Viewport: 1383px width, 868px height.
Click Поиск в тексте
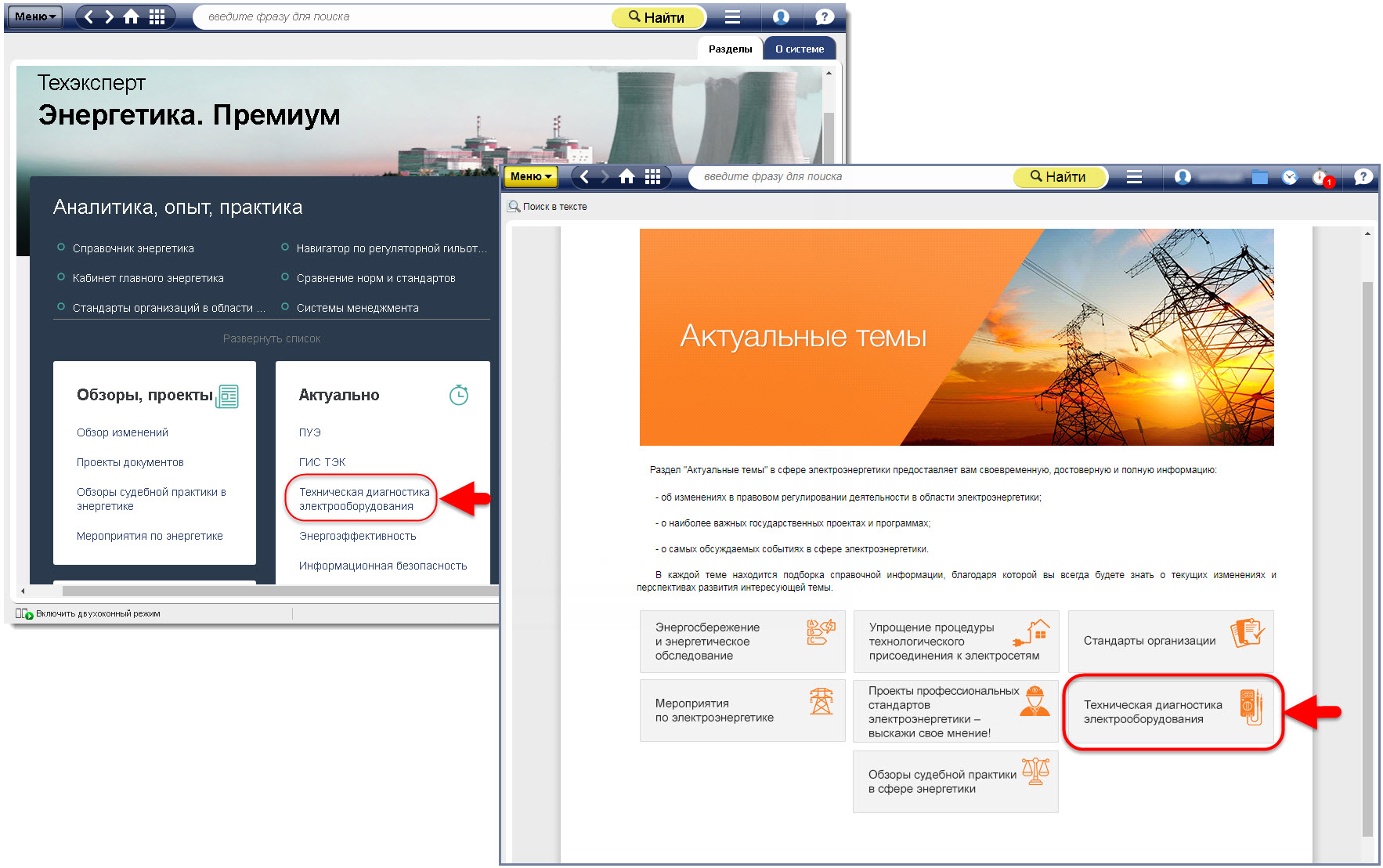pos(547,207)
